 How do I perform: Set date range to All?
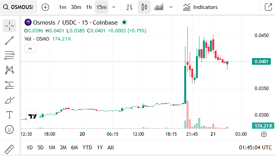tap(111, 147)
